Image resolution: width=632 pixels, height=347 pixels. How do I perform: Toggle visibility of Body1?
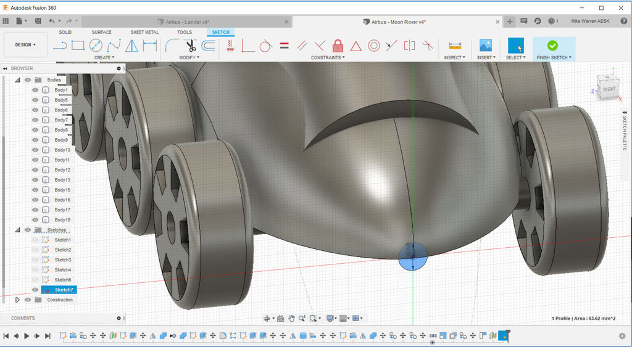pyautogui.click(x=35, y=90)
